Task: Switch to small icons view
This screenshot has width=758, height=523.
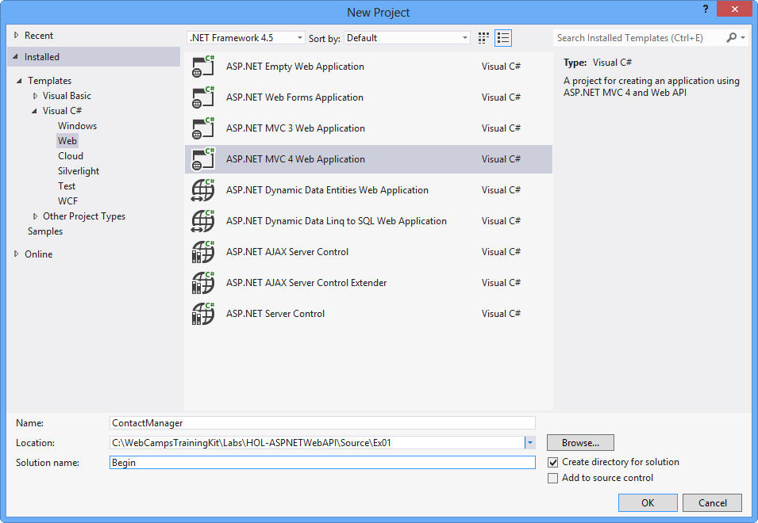Action: click(x=483, y=37)
